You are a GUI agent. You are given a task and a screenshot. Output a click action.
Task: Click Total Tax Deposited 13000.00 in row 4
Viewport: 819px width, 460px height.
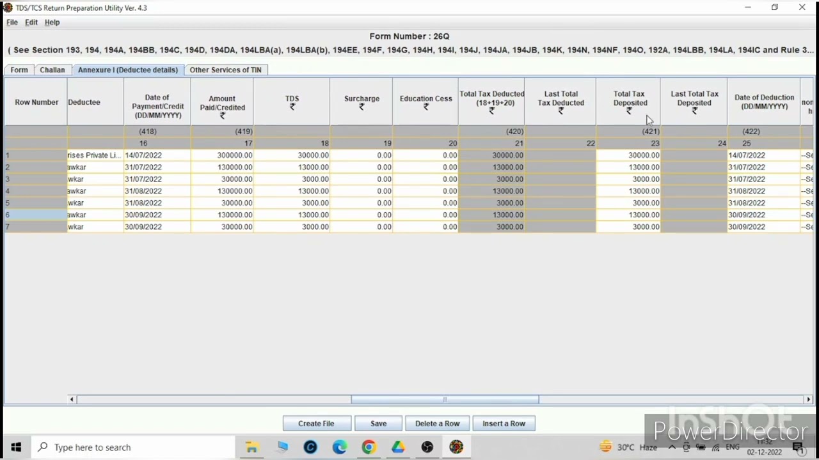click(x=628, y=191)
